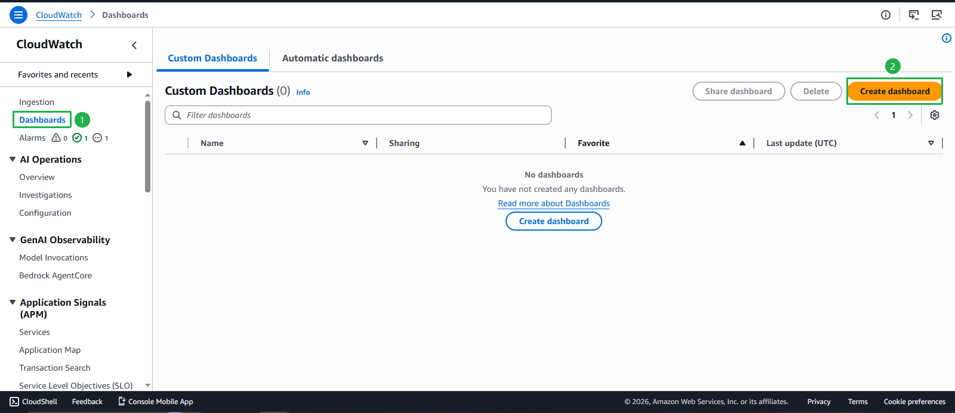Open Transaction Search page
The width and height of the screenshot is (955, 413).
[55, 368]
